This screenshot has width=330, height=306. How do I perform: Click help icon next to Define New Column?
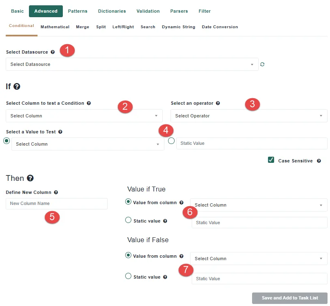pos(56,192)
